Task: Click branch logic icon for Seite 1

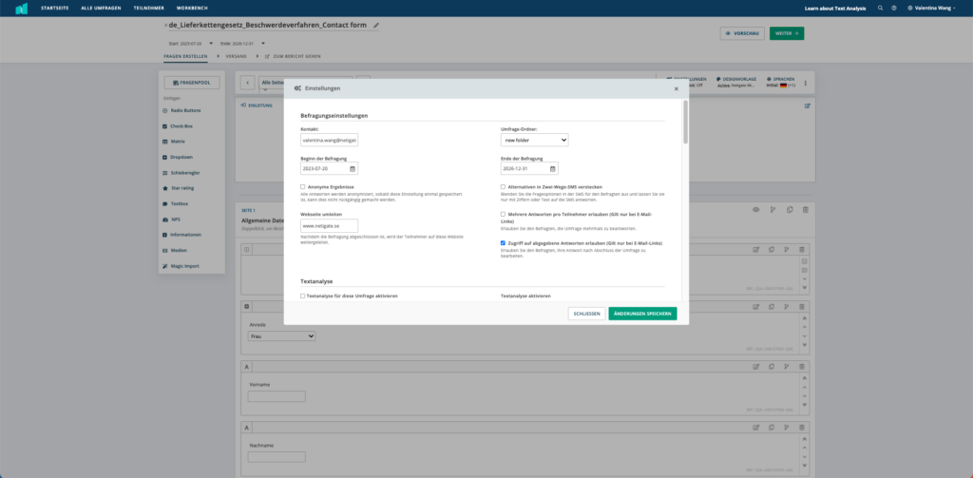Action: click(773, 210)
